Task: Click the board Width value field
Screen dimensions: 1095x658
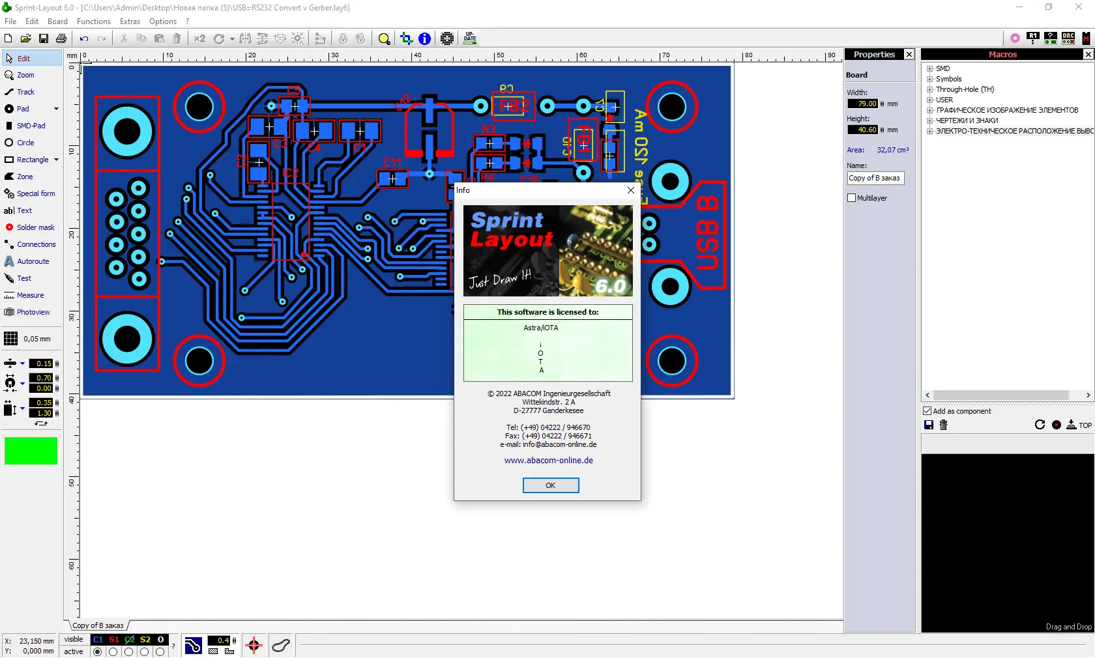Action: click(x=863, y=104)
